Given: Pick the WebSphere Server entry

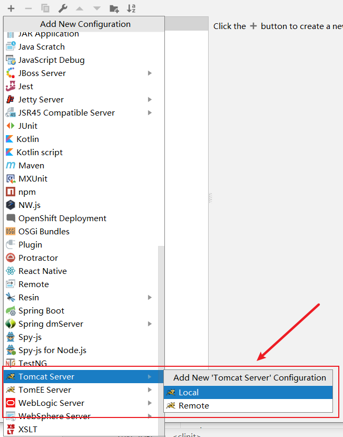Looking at the screenshot, I should coord(81,416).
